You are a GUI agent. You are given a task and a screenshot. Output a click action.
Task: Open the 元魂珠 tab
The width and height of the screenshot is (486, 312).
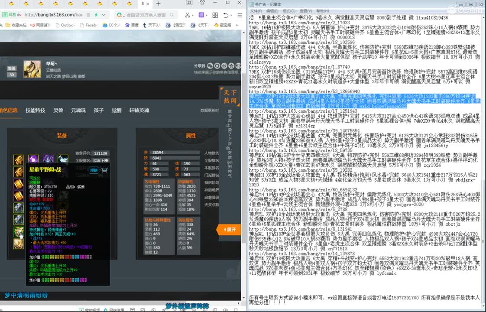(x=79, y=110)
